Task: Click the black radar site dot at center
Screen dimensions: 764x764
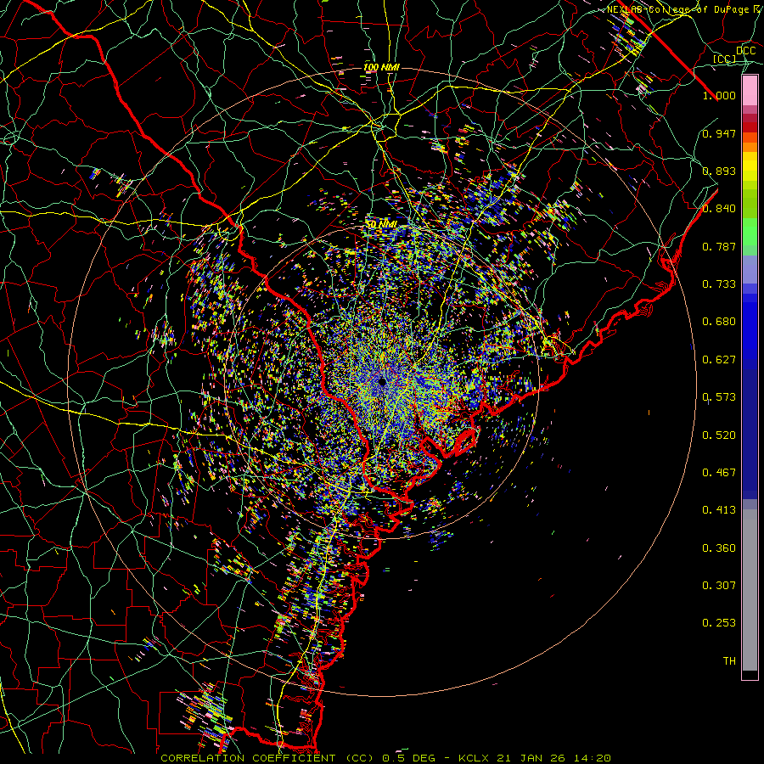Action: pos(382,381)
